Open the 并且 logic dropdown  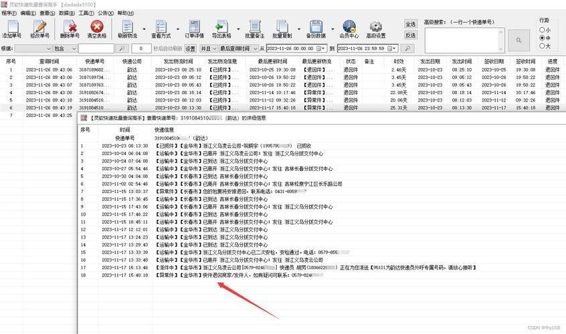coord(209,48)
